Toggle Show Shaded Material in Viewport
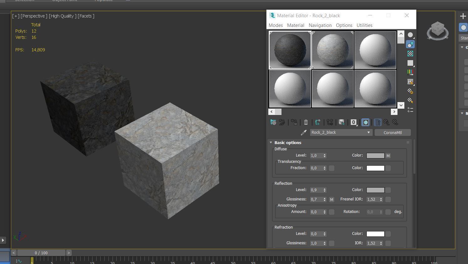Screen dimensions: 468x264 tap(365, 122)
